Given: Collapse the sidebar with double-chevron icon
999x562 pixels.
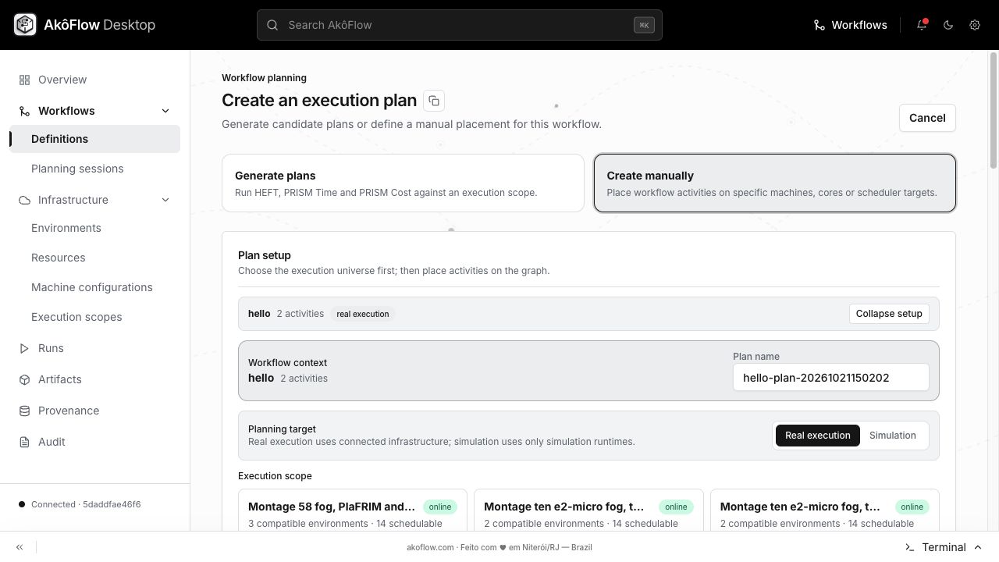Looking at the screenshot, I should [x=20, y=547].
